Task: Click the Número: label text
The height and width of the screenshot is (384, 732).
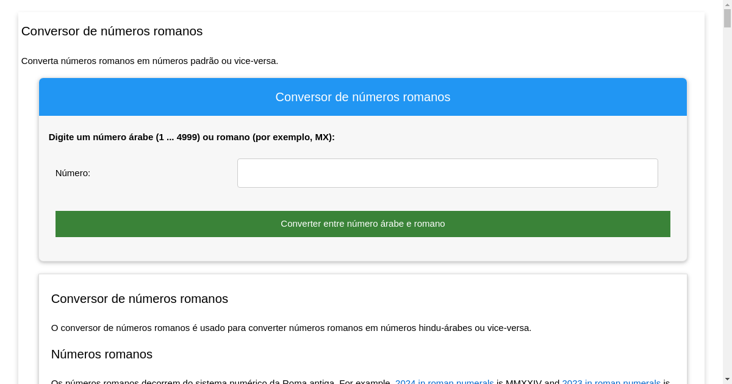Action: pos(73,173)
